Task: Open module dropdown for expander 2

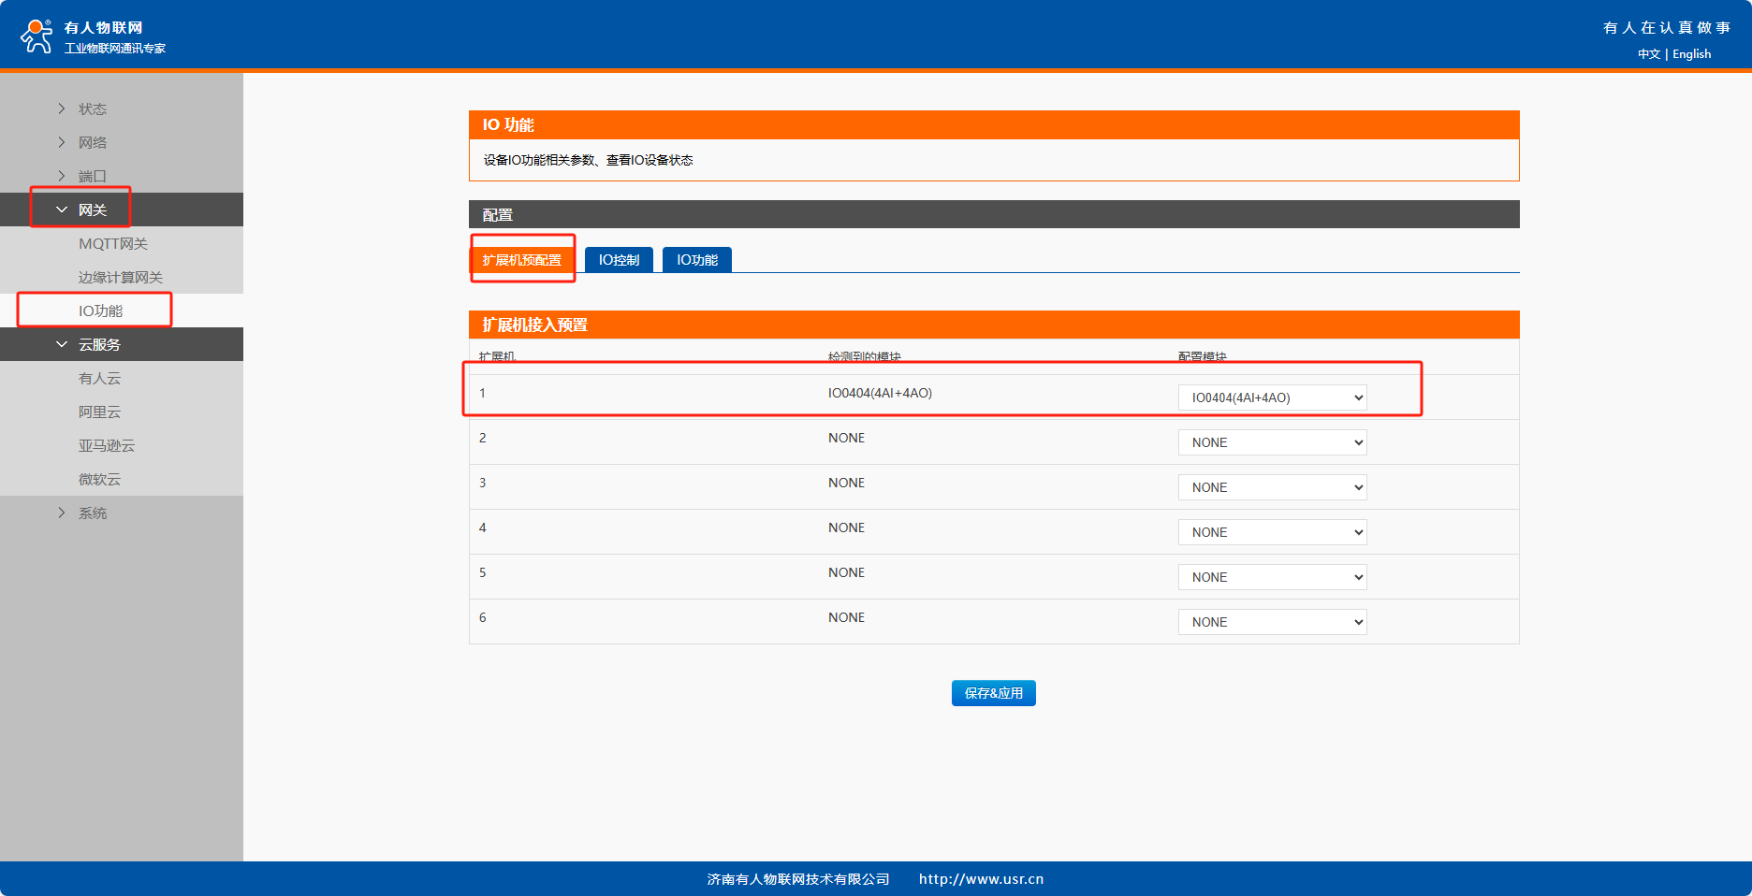Action: pos(1272,442)
